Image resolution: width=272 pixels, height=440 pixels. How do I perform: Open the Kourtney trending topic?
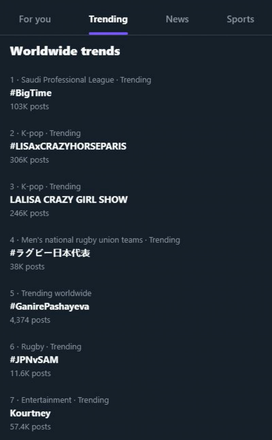(x=30, y=413)
